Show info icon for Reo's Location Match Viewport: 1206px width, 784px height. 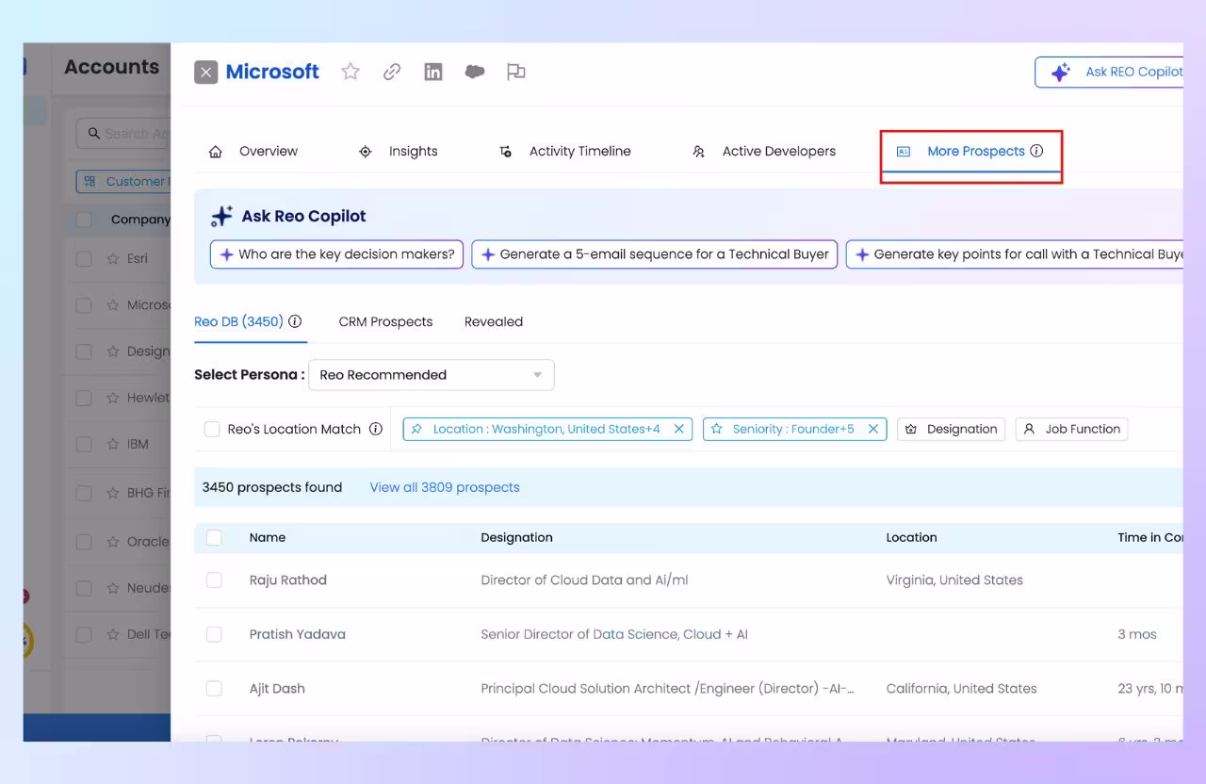376,429
